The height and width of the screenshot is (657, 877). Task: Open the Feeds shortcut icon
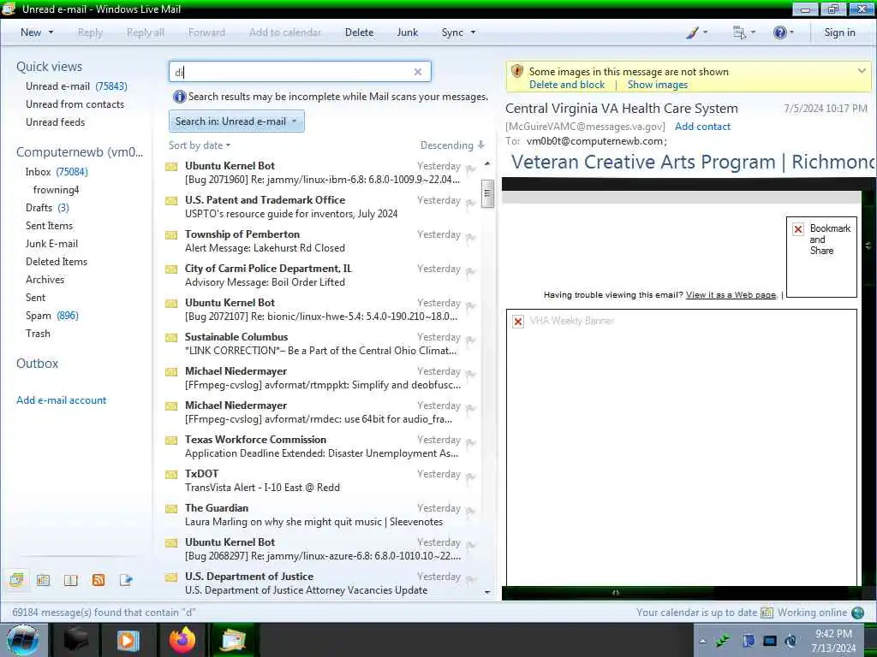point(98,580)
